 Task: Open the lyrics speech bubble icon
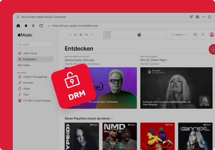click(x=195, y=35)
